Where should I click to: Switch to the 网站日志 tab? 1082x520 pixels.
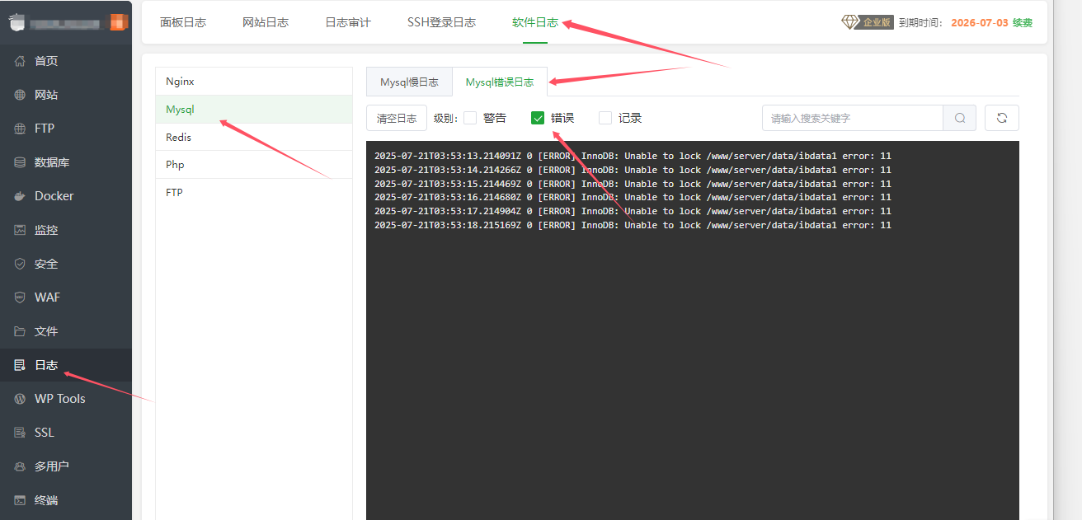click(x=266, y=22)
